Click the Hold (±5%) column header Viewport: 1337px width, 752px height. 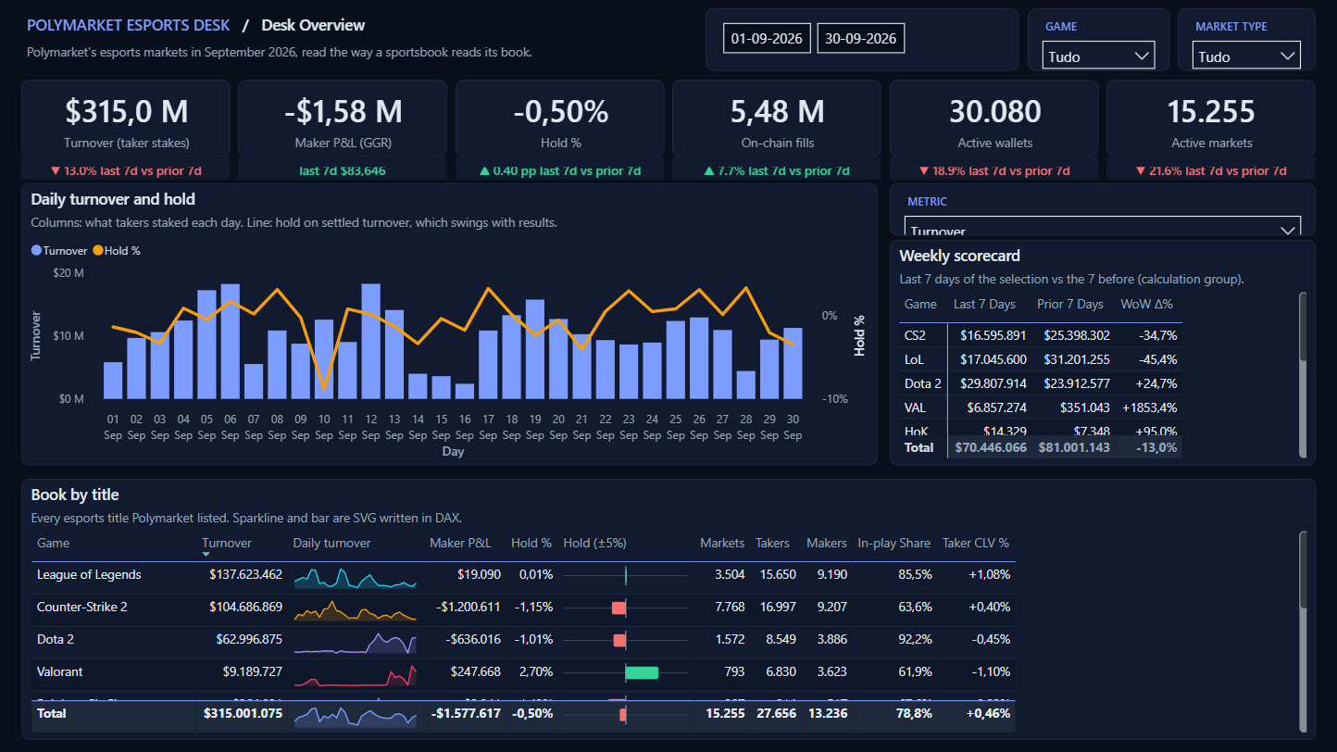click(594, 544)
